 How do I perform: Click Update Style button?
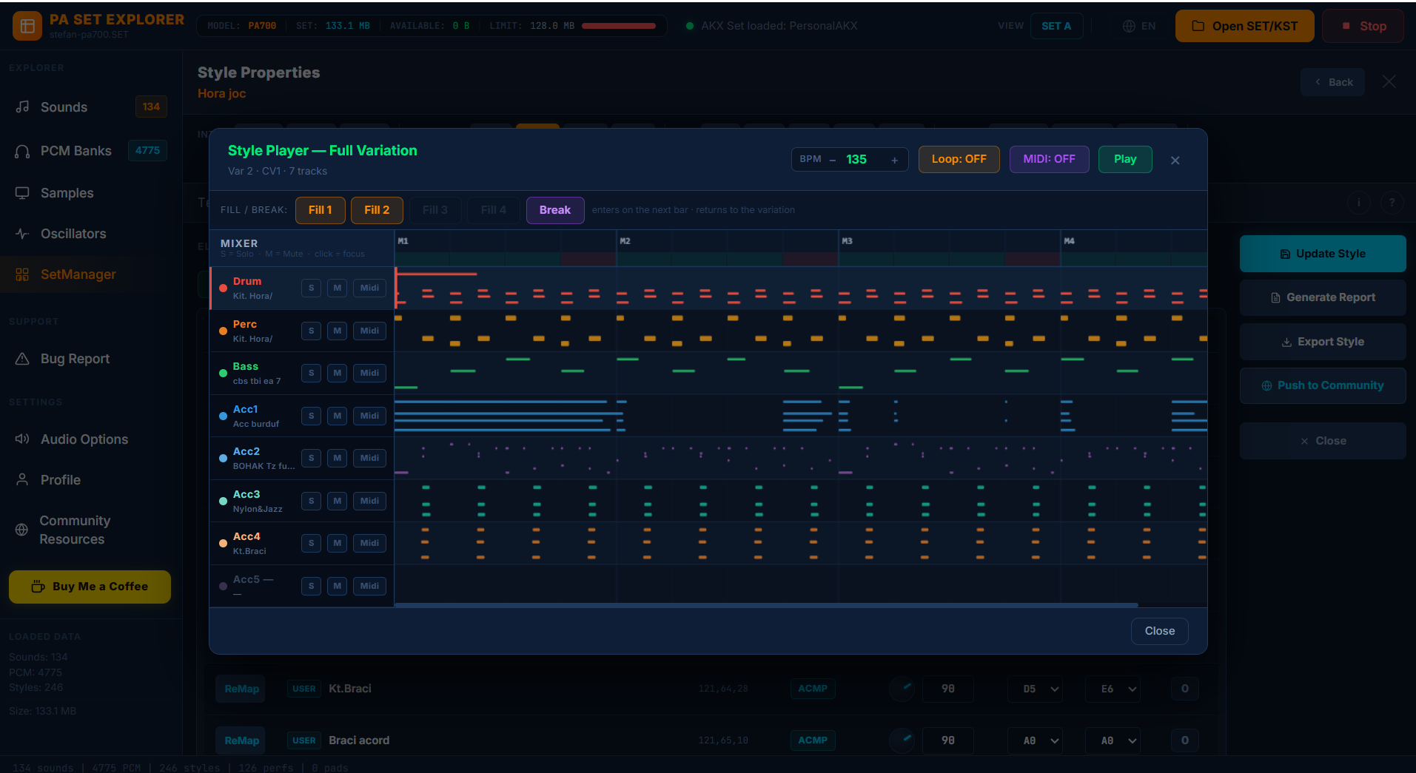point(1323,254)
